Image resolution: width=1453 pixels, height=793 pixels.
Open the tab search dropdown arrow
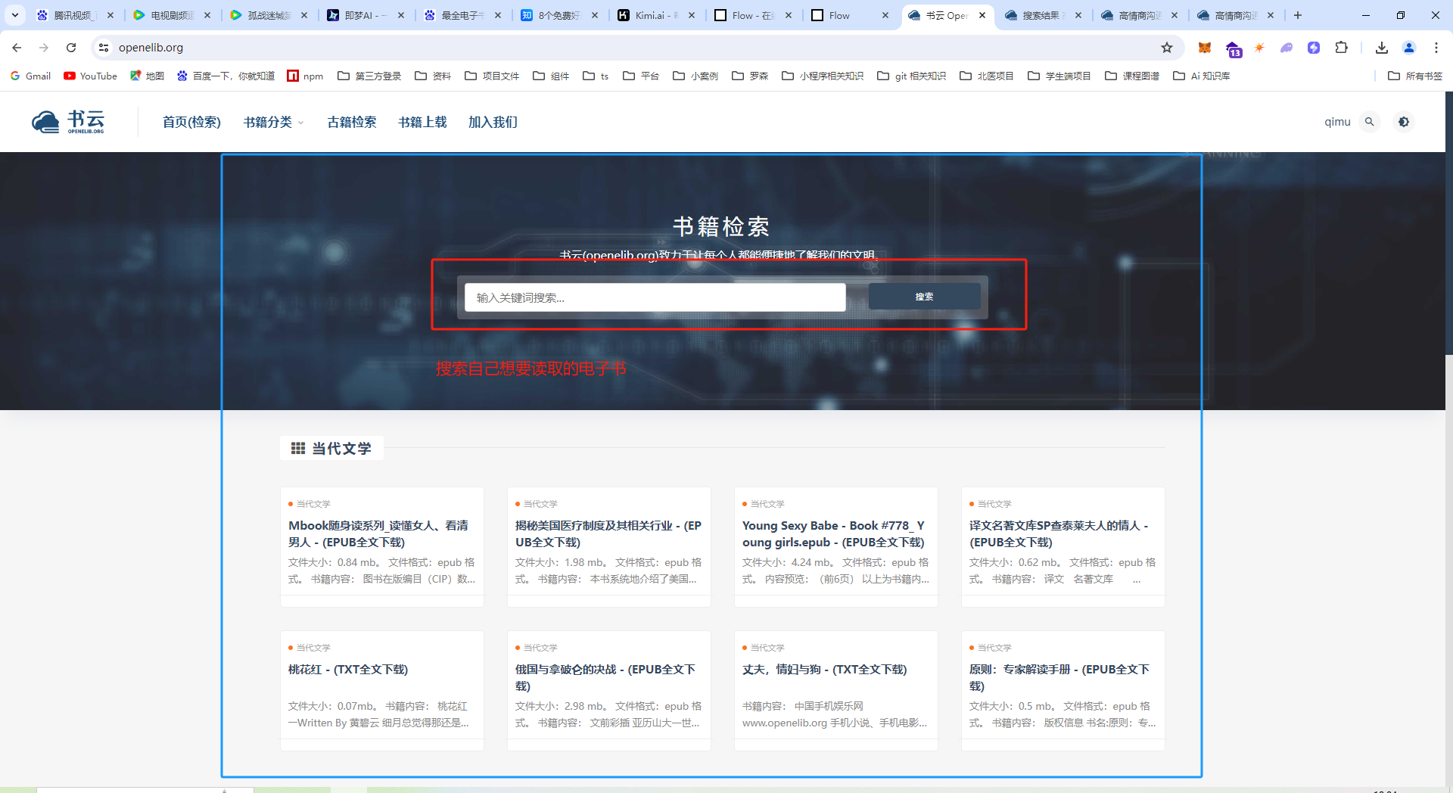pos(14,15)
